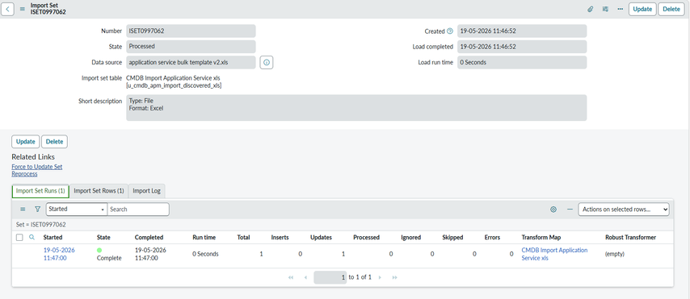Click the Load completed field
This screenshot has width=690, height=299.
point(522,47)
